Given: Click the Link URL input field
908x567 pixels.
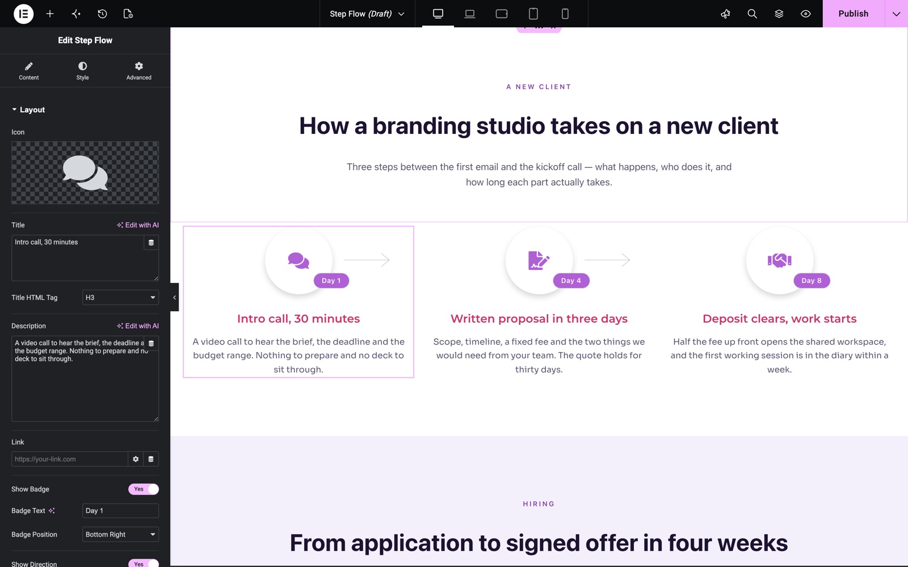Looking at the screenshot, I should [70, 459].
